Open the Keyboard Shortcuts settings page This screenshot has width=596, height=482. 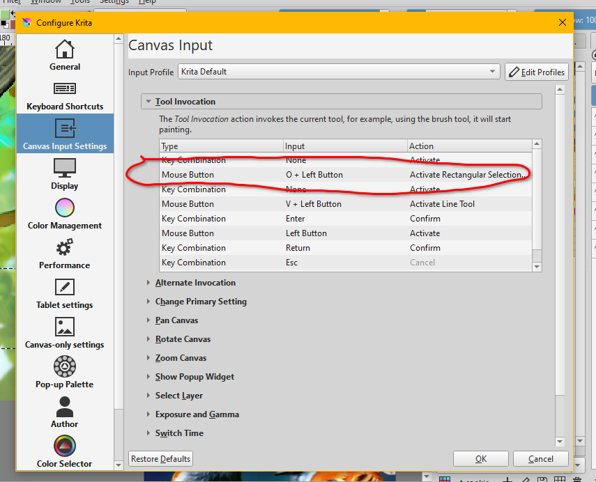pyautogui.click(x=65, y=95)
